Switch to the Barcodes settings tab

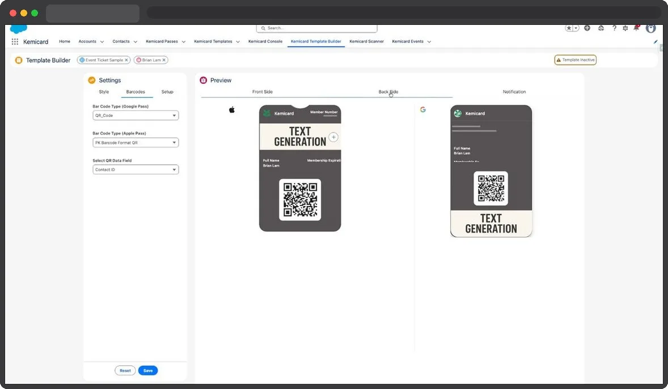coord(136,92)
